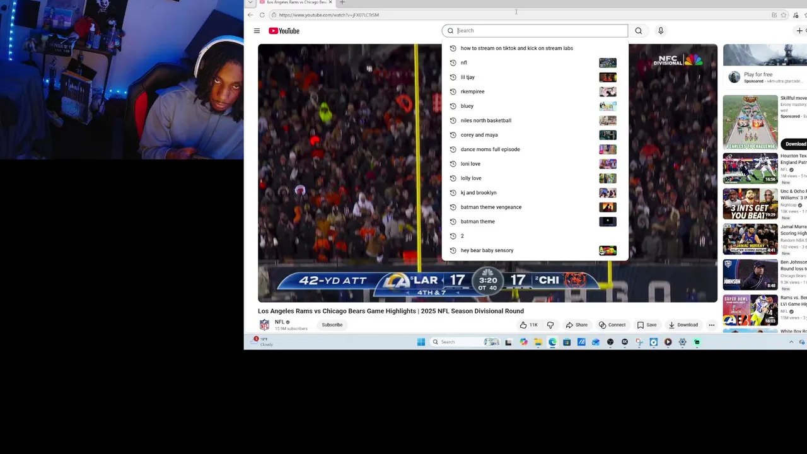Open a new browser tab
This screenshot has width=807, height=454.
pos(342,3)
